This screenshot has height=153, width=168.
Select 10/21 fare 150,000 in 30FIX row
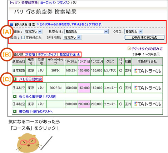click(x=84, y=70)
